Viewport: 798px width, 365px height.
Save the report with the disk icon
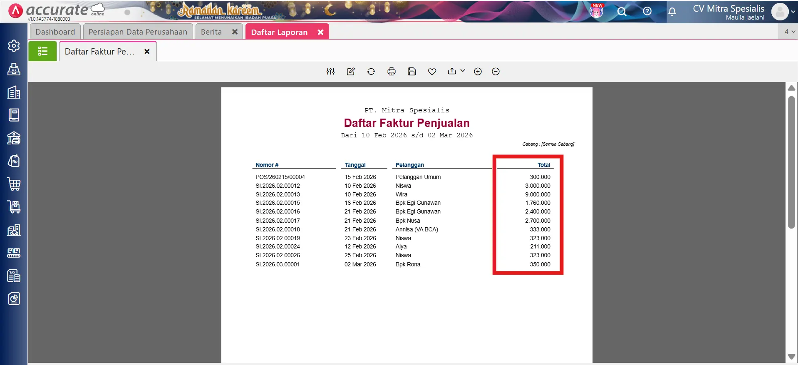pos(412,72)
